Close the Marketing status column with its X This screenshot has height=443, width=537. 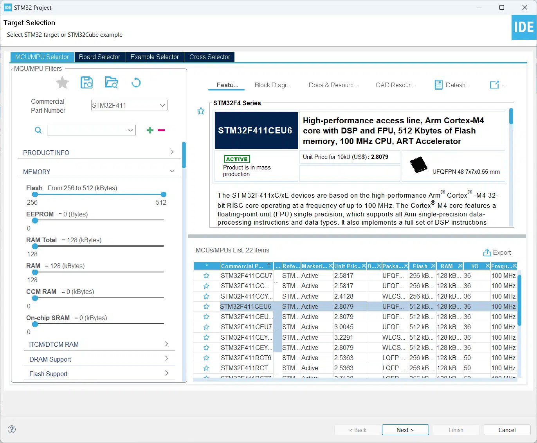click(330, 266)
